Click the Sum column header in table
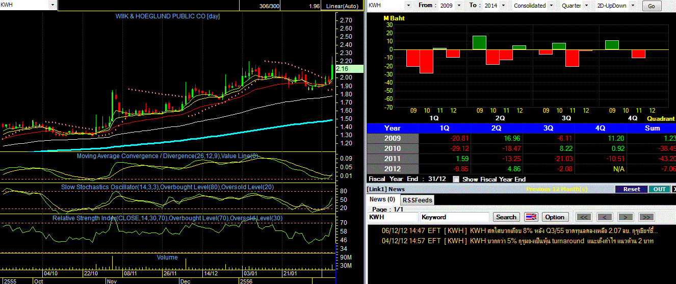The image size is (676, 284). [652, 128]
